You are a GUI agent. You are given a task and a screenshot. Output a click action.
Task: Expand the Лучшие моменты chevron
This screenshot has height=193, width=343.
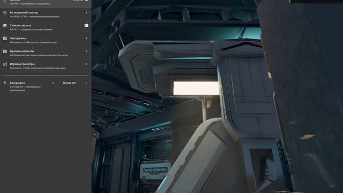[86, 51]
